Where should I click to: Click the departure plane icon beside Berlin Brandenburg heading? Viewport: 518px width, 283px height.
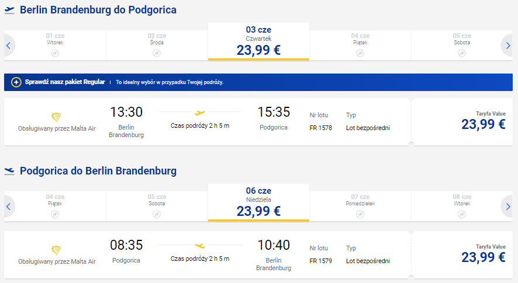(9, 11)
